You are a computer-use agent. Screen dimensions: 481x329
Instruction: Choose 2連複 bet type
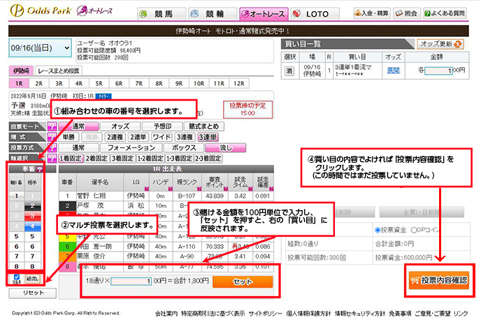[x=115, y=137]
